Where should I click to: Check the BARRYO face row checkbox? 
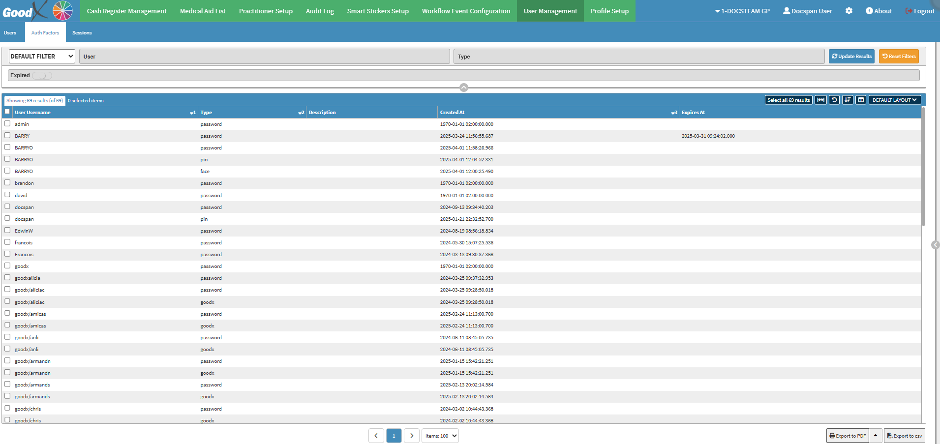pos(7,171)
